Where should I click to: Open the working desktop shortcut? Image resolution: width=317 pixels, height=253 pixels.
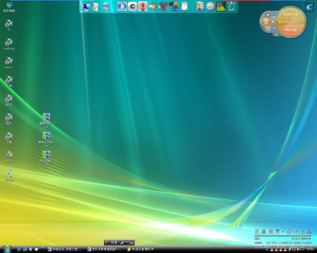click(9, 44)
